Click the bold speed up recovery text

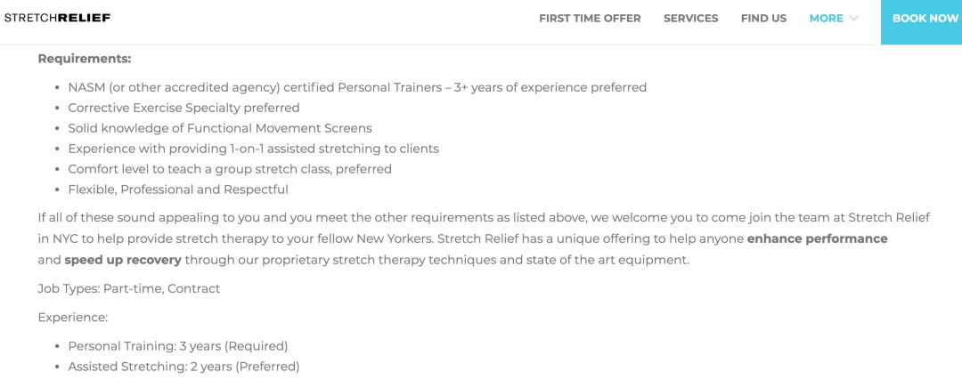(x=123, y=260)
